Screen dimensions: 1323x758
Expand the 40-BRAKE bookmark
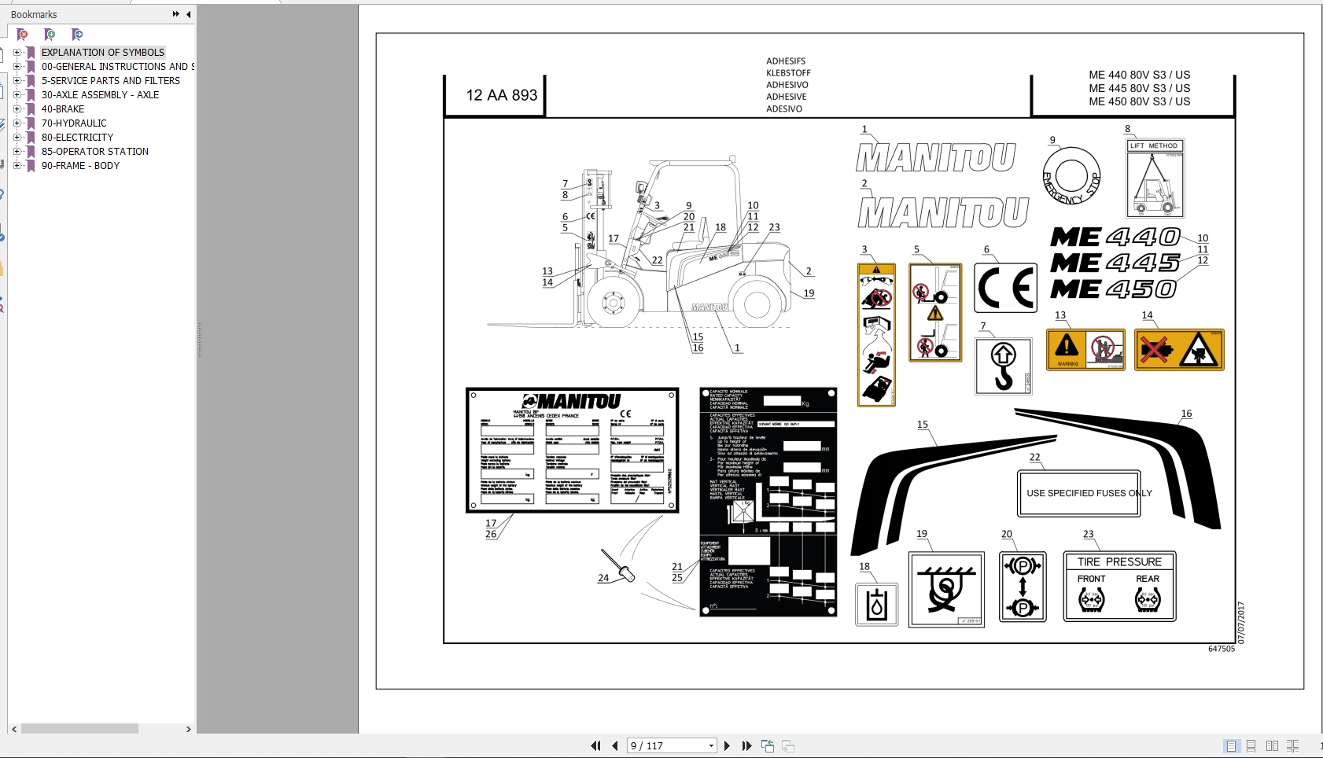tap(17, 109)
